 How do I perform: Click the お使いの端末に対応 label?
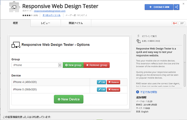tap(151, 41)
